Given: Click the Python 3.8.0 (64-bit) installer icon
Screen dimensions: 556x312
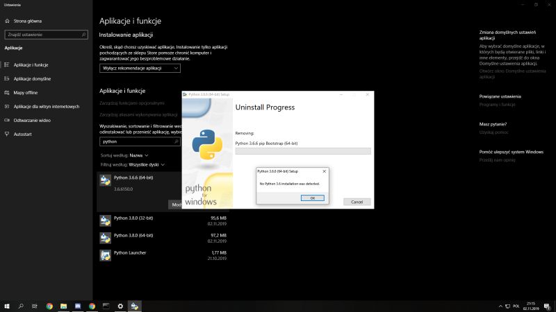Looking at the screenshot, I should [106, 238].
